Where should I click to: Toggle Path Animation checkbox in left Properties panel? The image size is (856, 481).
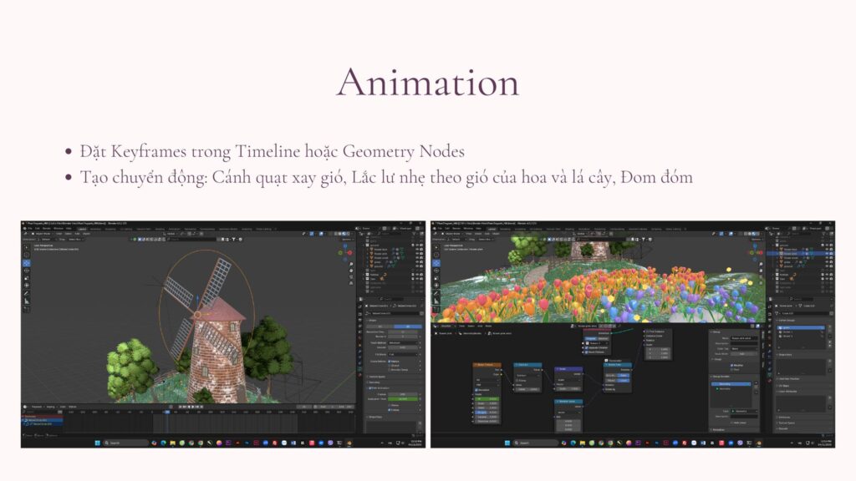[x=369, y=389]
